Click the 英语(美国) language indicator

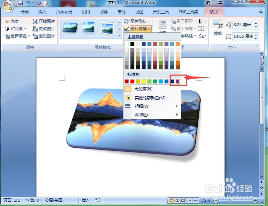[54, 200]
